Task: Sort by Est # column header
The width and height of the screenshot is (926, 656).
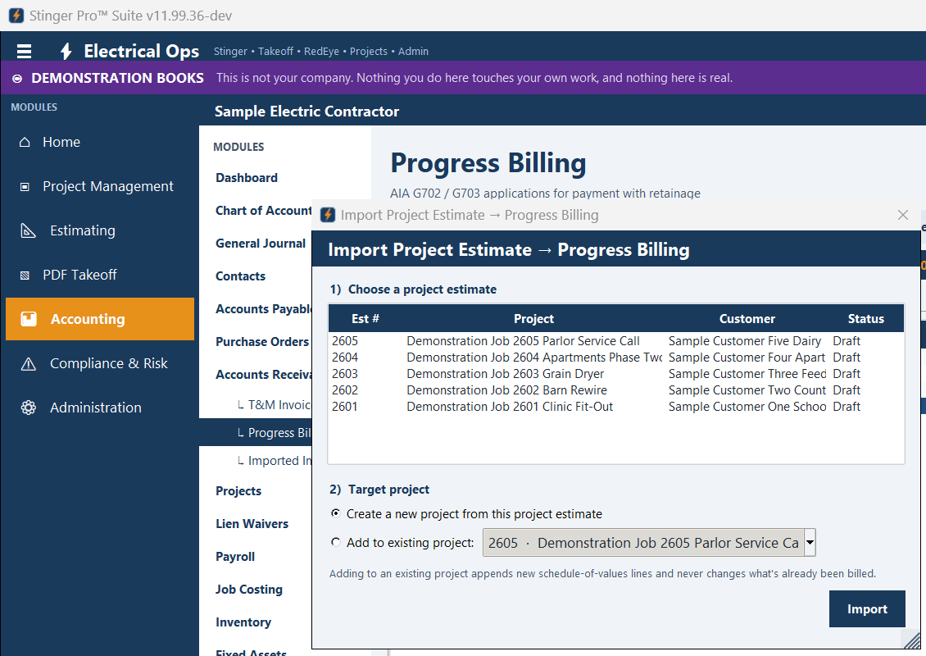Action: [x=365, y=318]
